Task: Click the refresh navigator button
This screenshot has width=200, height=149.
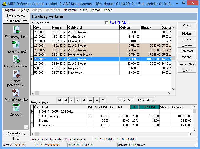Action: coord(103,100)
